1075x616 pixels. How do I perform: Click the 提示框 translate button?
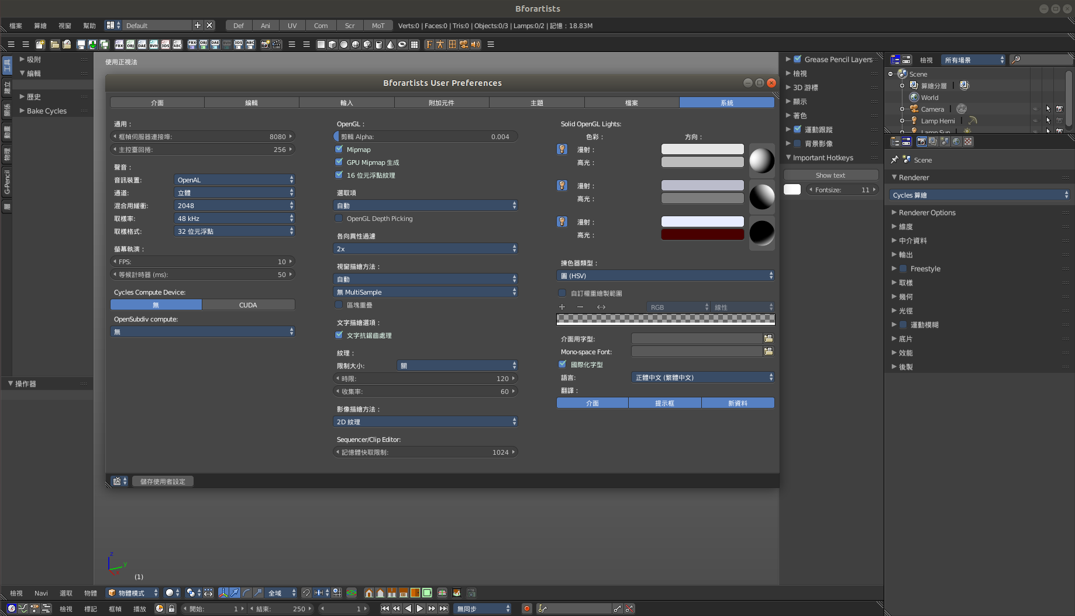point(665,403)
